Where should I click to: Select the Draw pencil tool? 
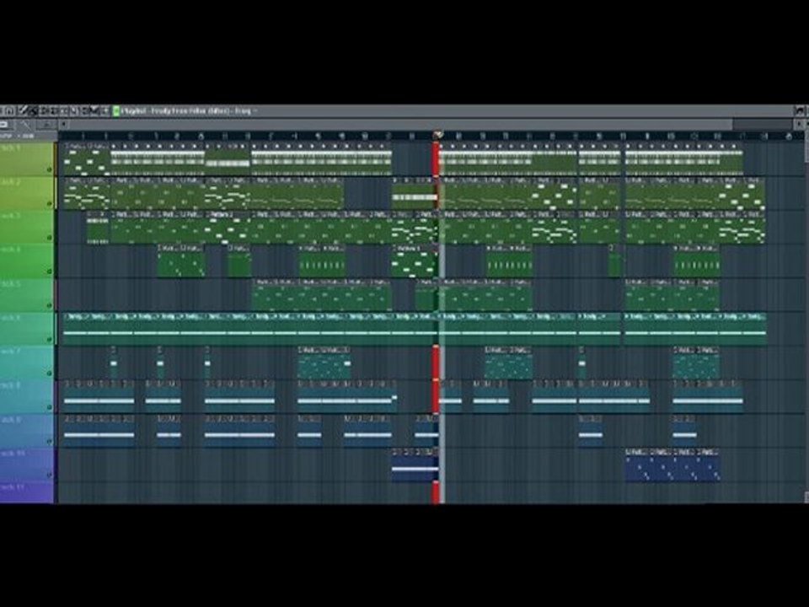tap(22, 110)
